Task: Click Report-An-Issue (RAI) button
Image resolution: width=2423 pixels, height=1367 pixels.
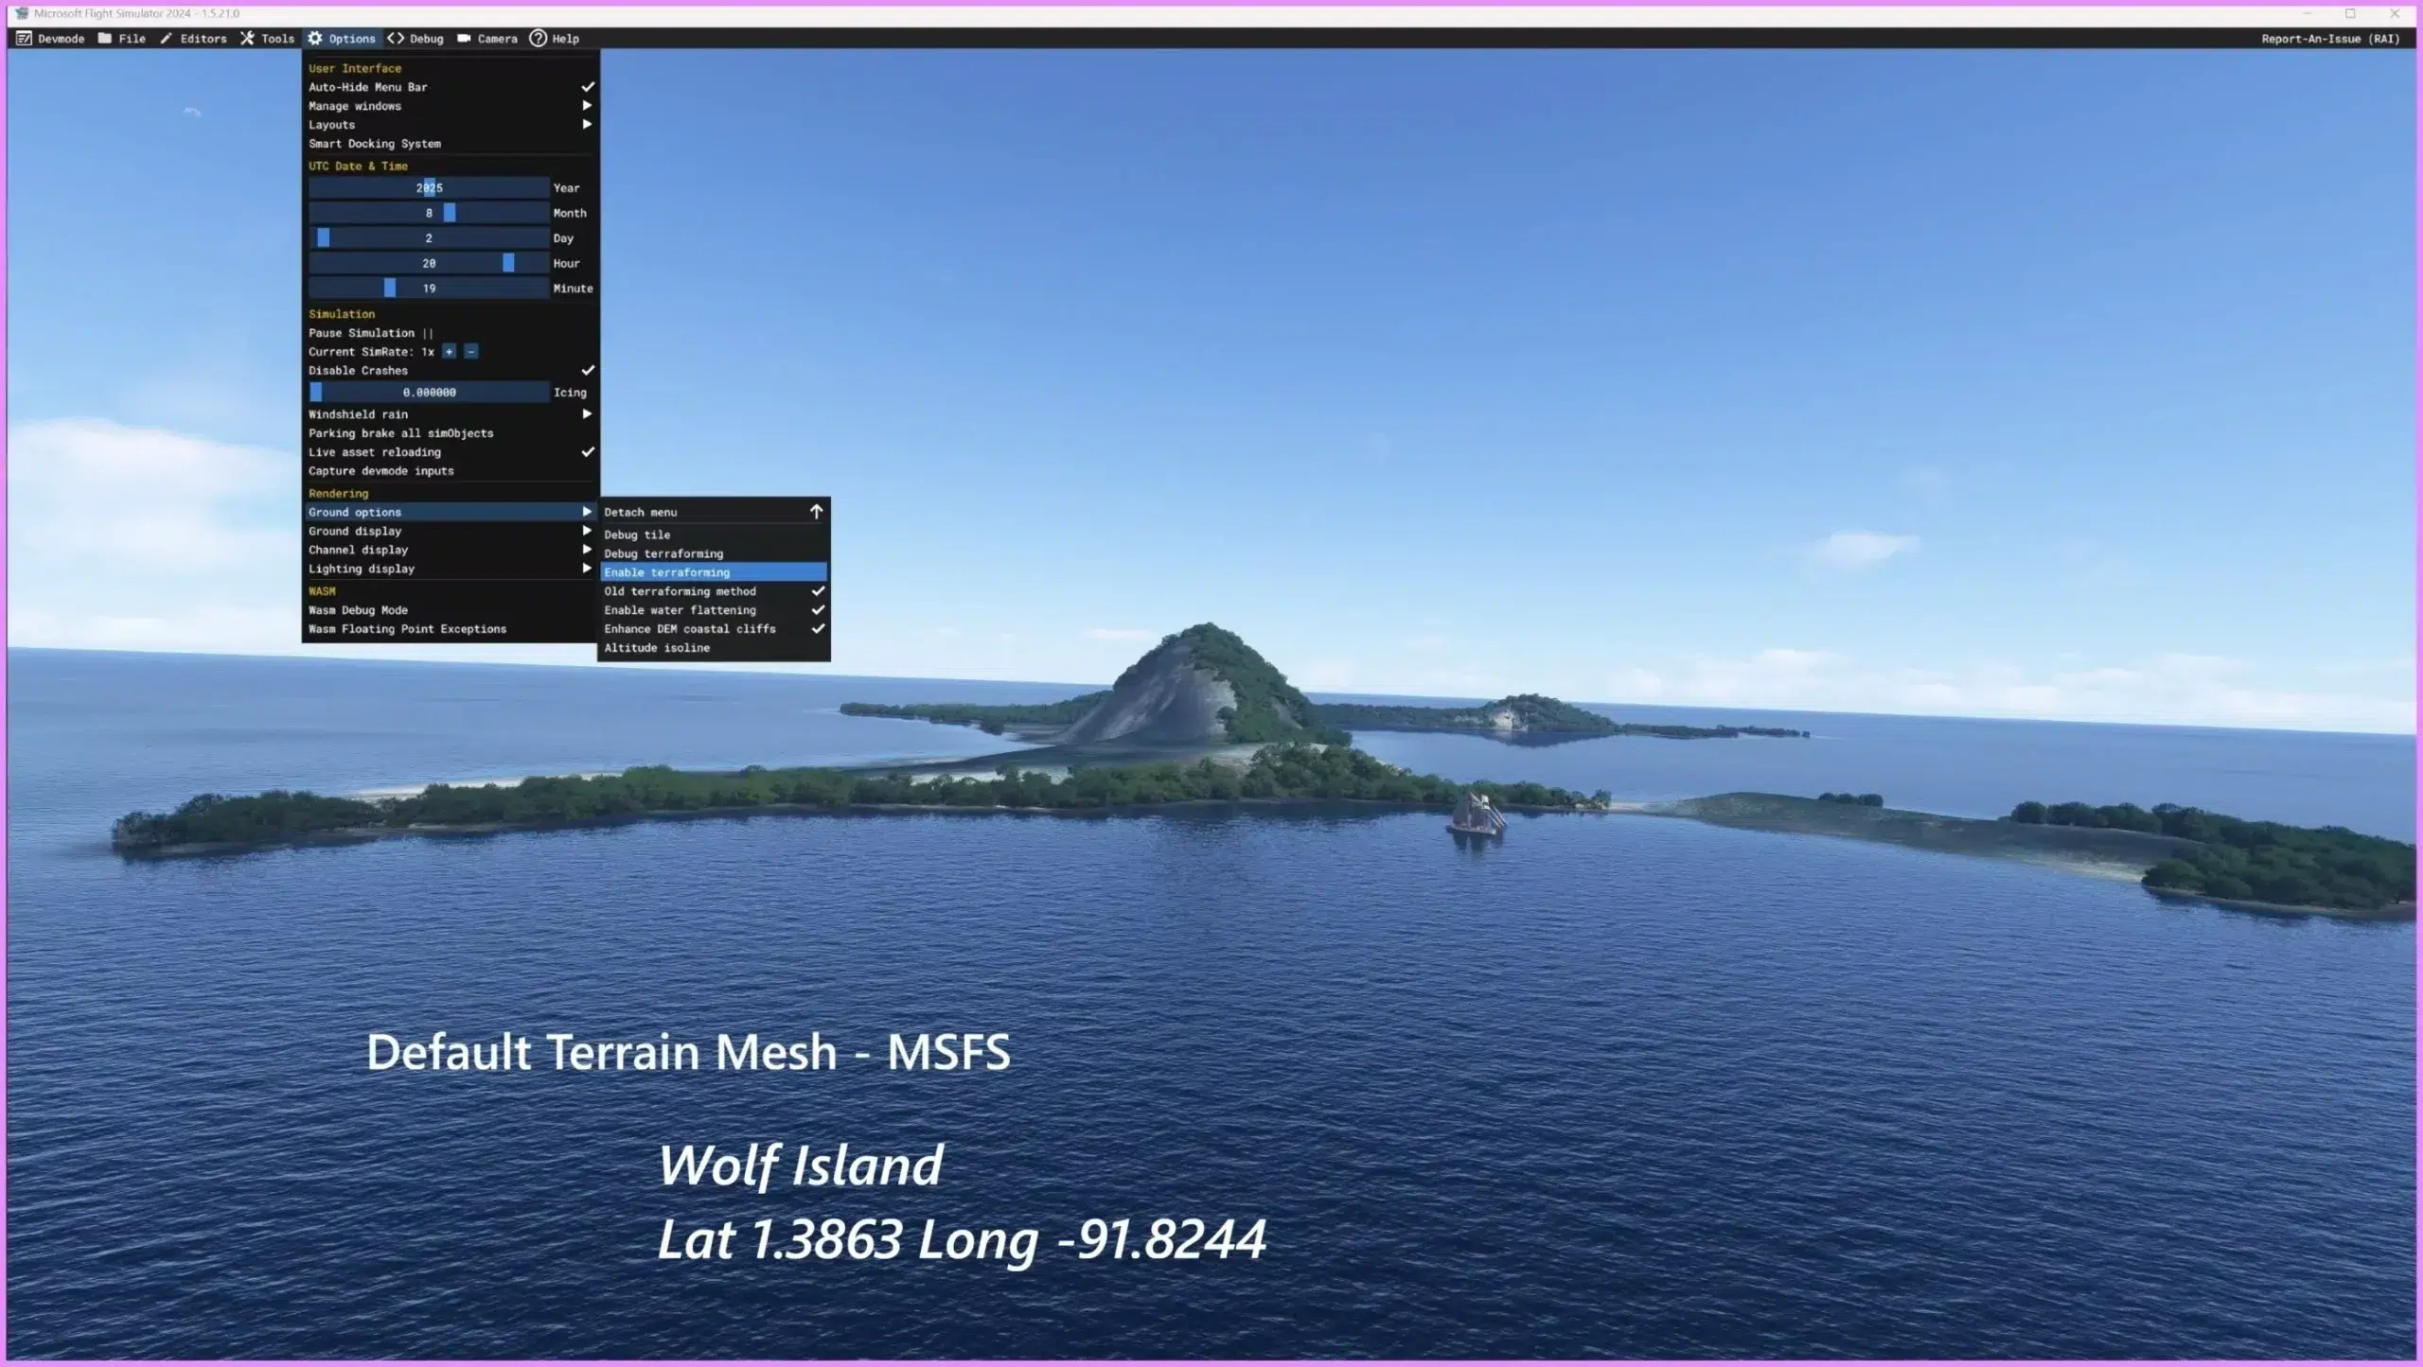Action: click(2329, 39)
